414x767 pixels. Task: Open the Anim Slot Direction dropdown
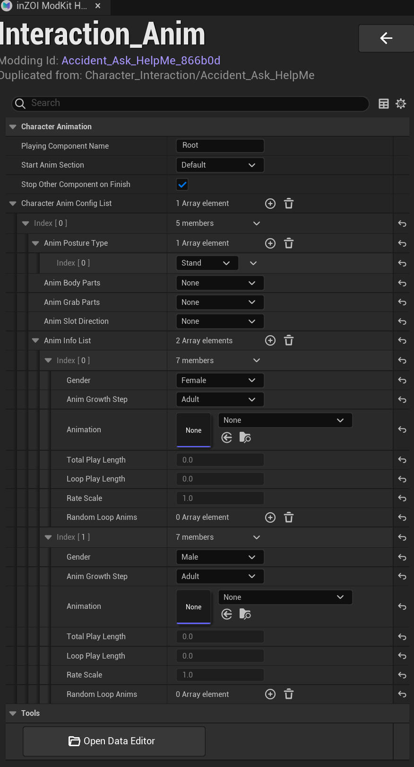220,321
